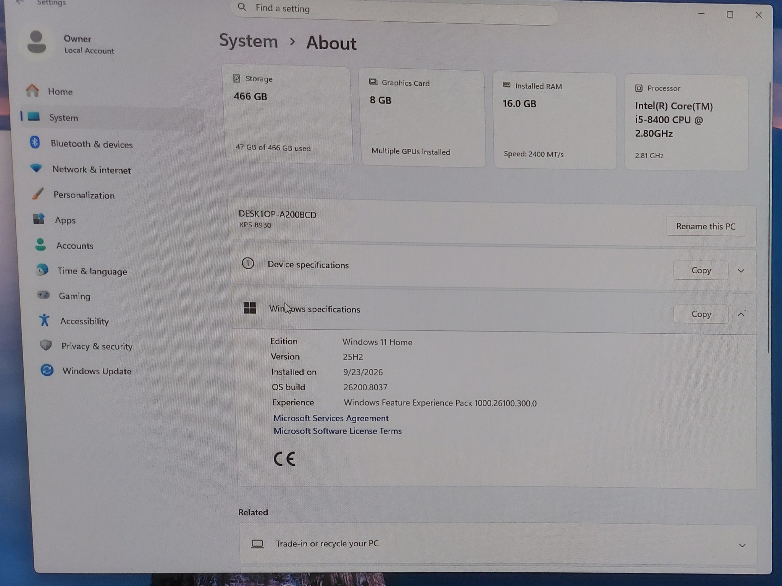Click the Processor chip icon

click(639, 88)
